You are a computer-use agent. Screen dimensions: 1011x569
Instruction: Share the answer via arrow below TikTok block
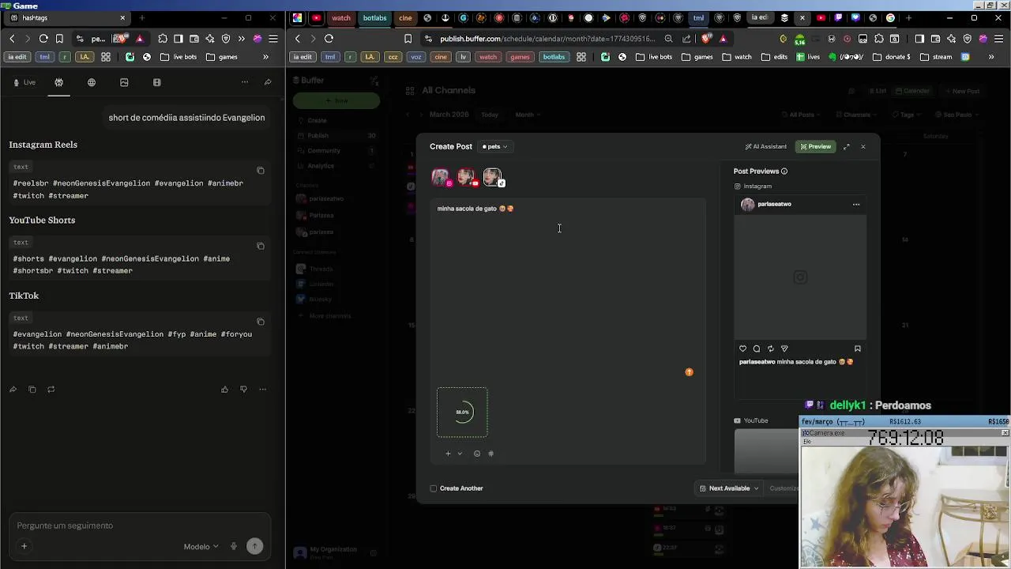(13, 390)
